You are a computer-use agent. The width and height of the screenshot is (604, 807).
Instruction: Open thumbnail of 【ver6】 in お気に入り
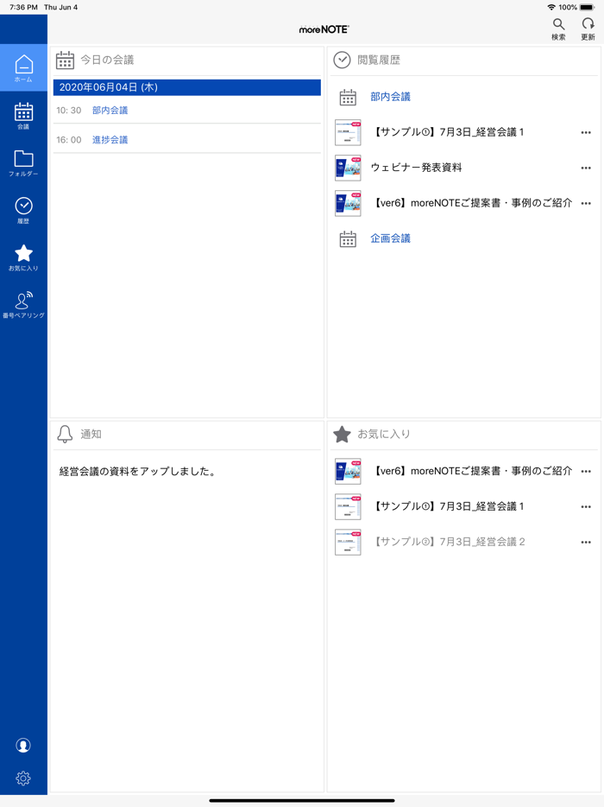(x=348, y=471)
